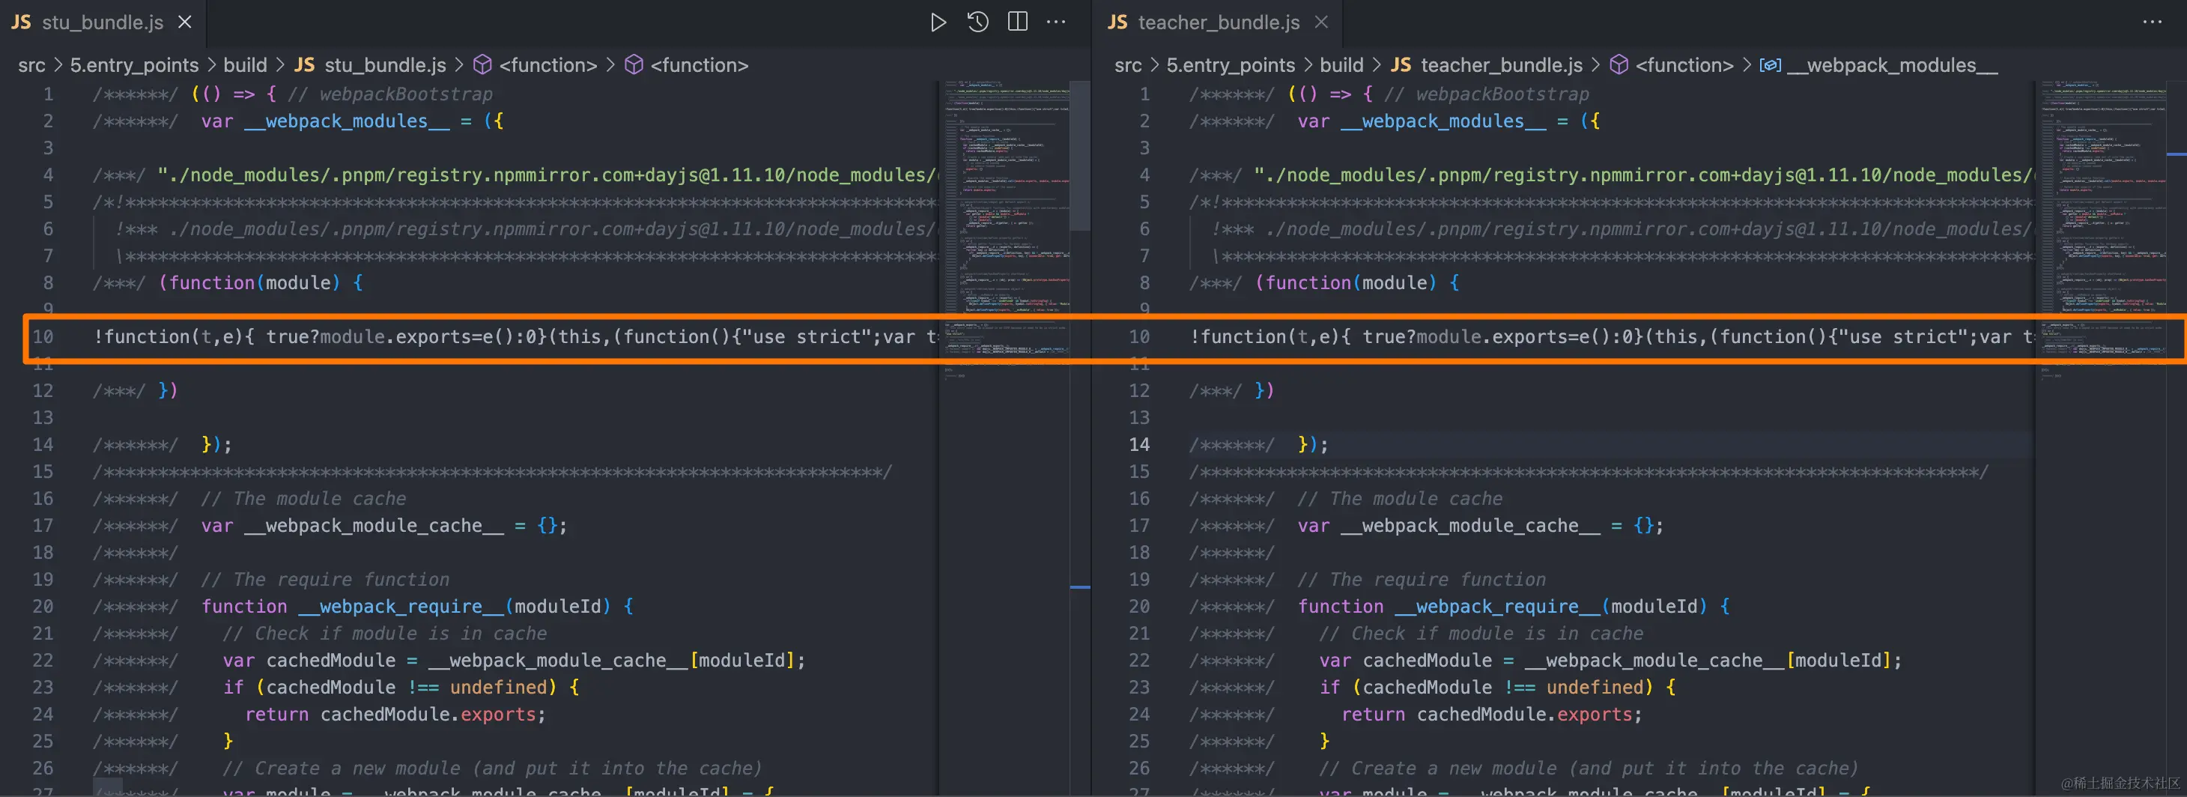Click first cube symbol icon in stu_bundle.js breadcrumb

(x=482, y=64)
